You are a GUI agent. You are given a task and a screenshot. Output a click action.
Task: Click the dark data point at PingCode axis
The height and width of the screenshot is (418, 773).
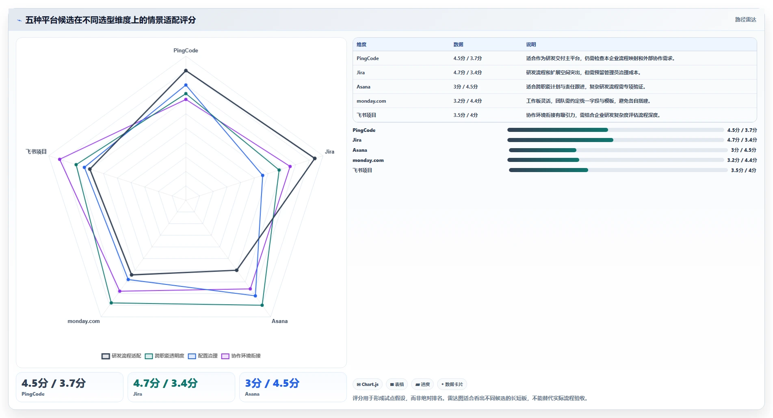(186, 71)
